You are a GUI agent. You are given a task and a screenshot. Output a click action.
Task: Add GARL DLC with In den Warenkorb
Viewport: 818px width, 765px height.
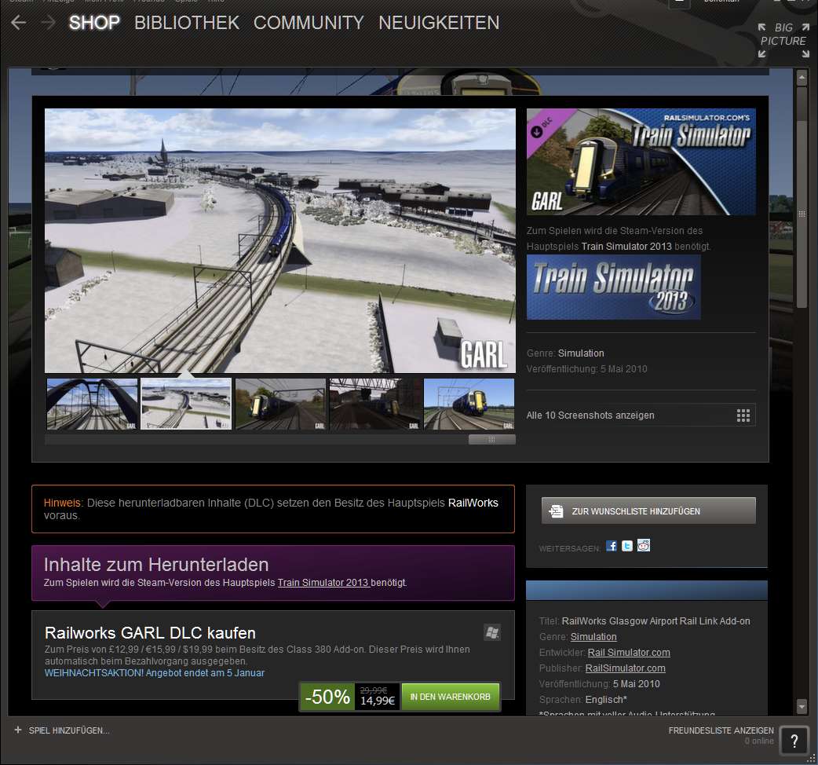point(450,697)
